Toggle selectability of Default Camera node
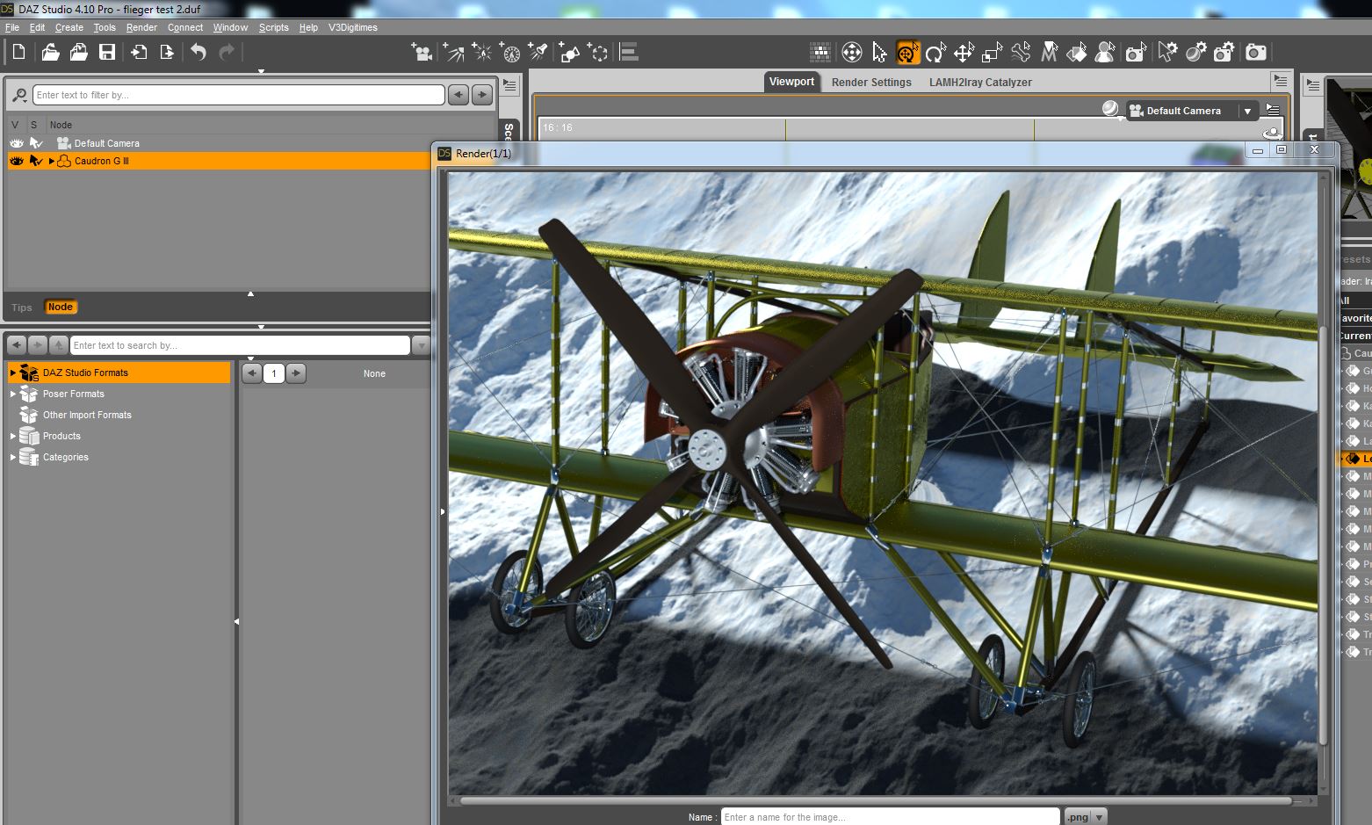Viewport: 1372px width, 825px height. point(36,143)
